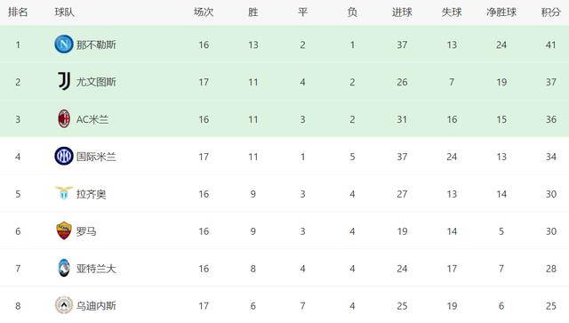Click the Lazio eagle crest icon
Screen dimensions: 569x323
(x=64, y=193)
